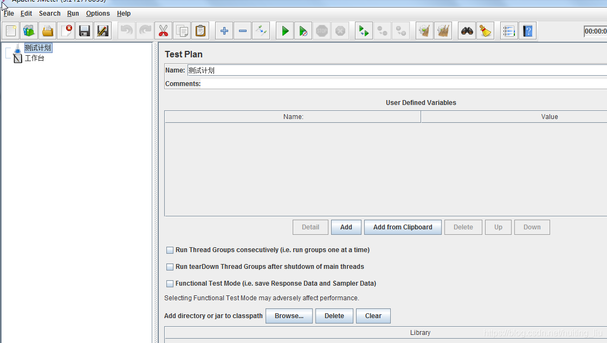
Task: Open the Edit menu
Action: tap(27, 14)
